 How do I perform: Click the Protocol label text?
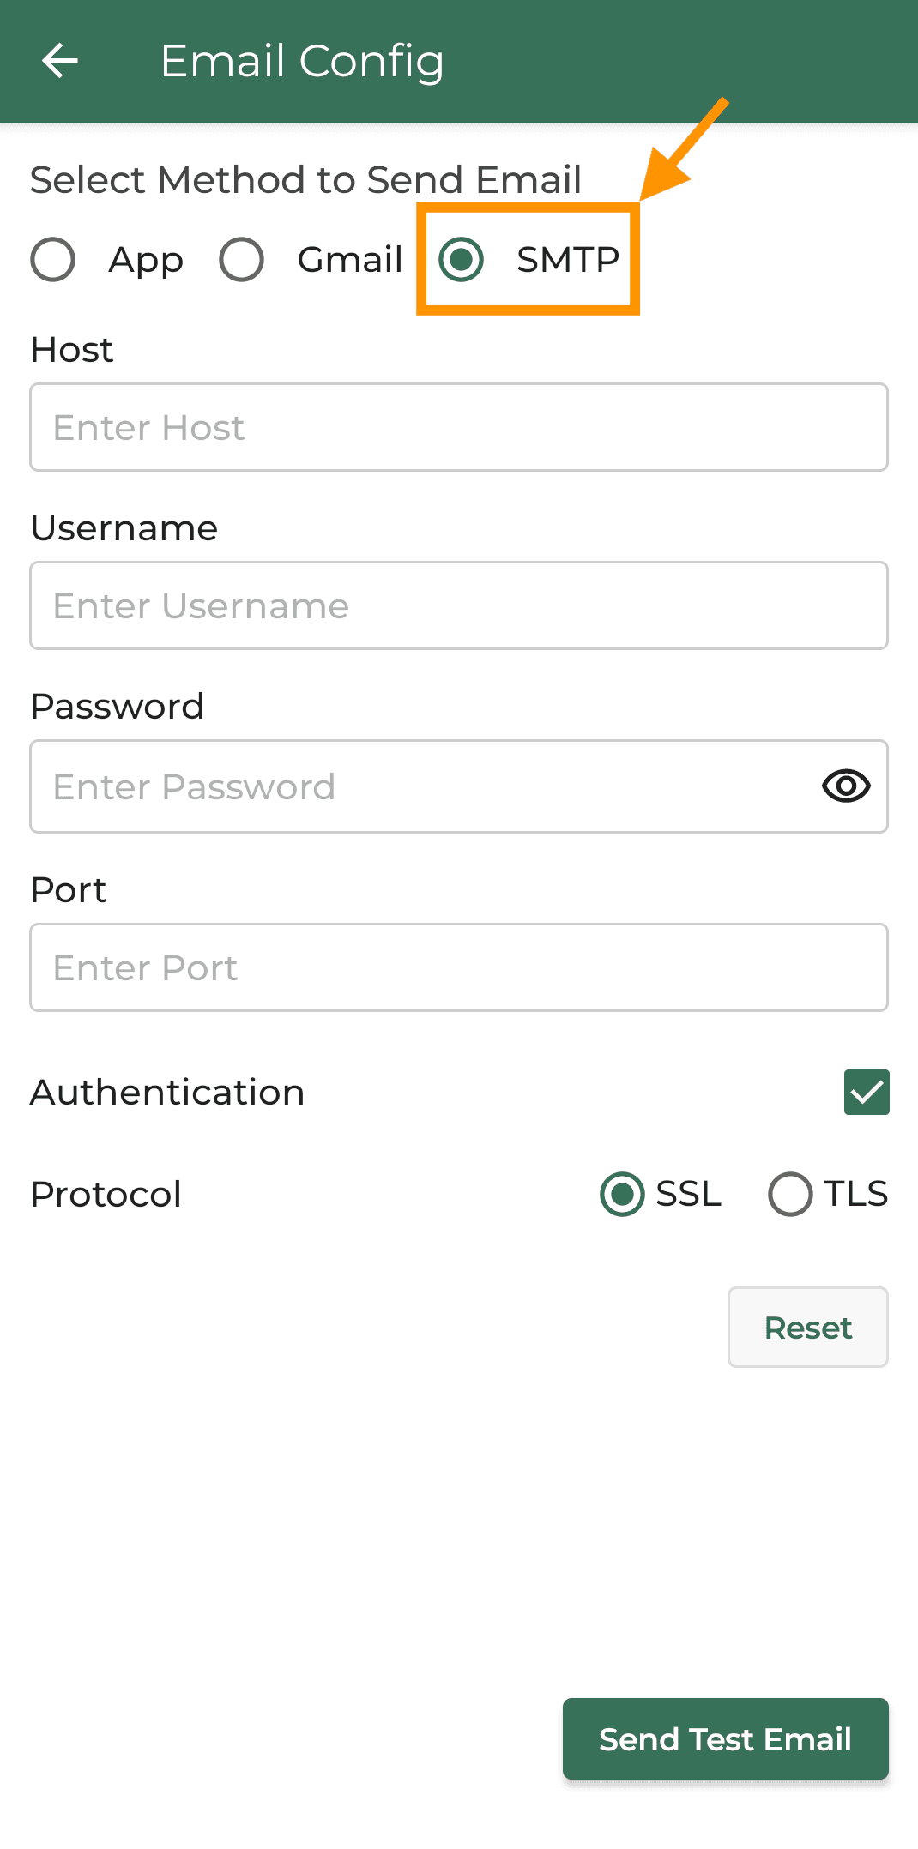106,1194
